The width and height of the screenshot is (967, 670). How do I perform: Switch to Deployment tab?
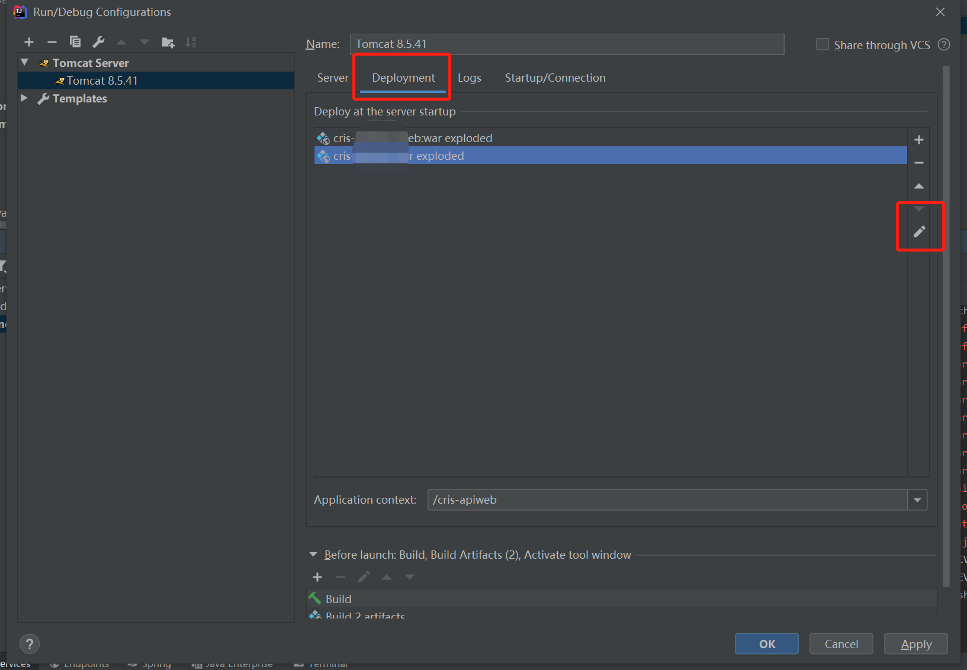pyautogui.click(x=403, y=78)
